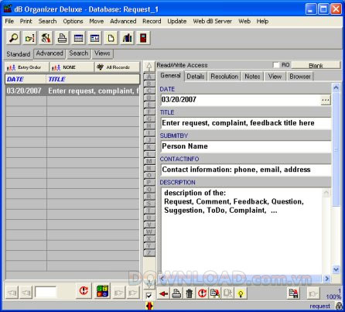Toggle the checkbox below the alphabet index
The width and height of the screenshot is (345, 312).
[x=149, y=295]
